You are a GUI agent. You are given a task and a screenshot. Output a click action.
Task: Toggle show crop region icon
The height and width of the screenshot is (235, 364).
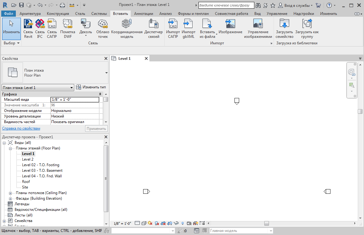(x=170, y=223)
